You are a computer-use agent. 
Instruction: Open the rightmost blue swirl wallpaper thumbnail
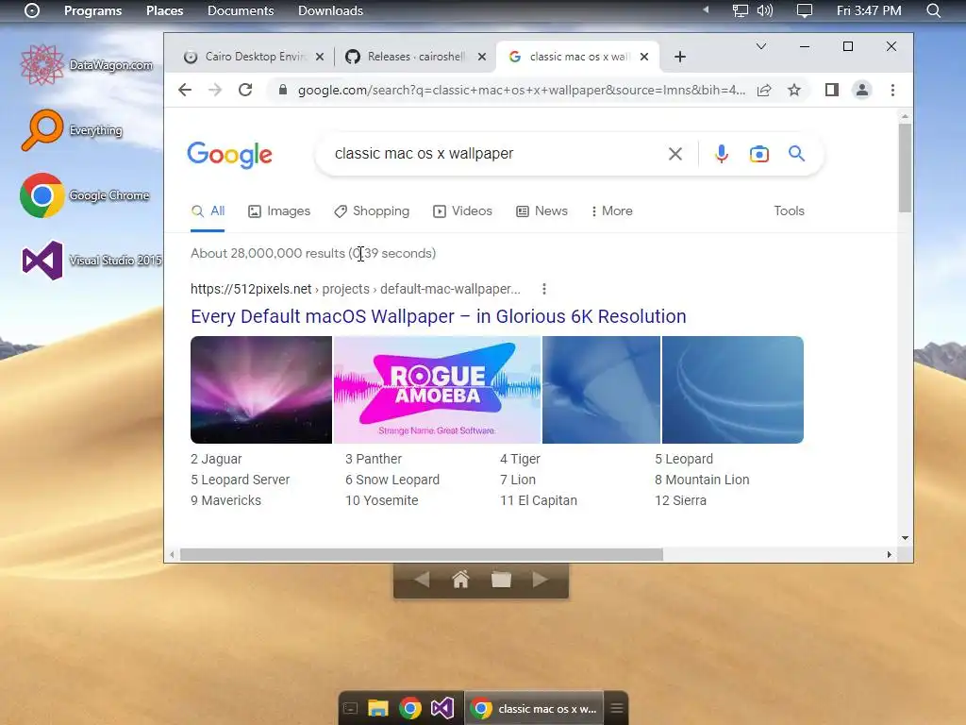[732, 390]
